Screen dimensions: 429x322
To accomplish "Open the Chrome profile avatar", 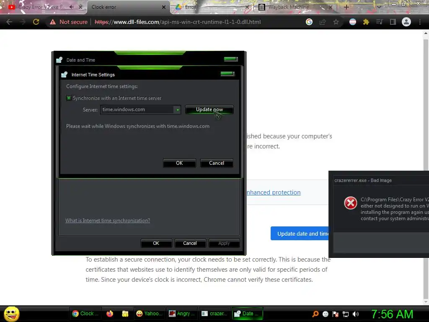I will [x=406, y=22].
